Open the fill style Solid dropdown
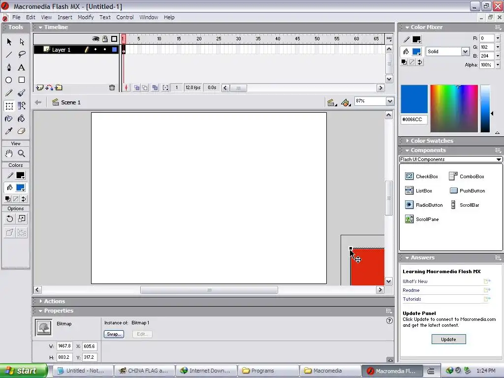 coord(447,51)
